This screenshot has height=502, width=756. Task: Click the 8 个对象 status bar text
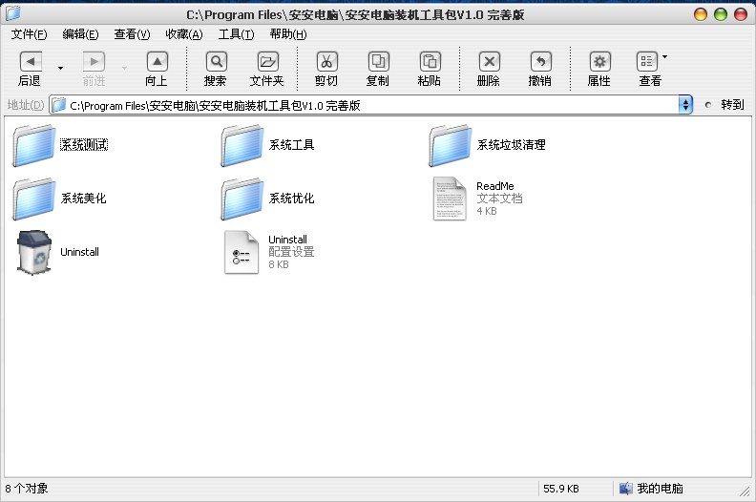(27, 489)
